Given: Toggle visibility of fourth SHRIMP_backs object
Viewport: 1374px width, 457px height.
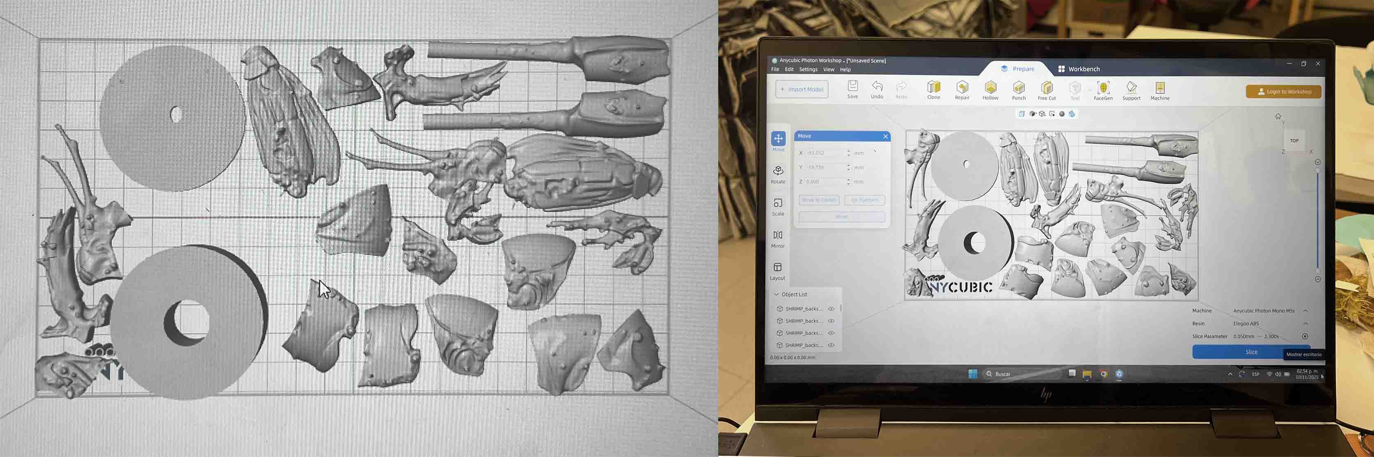Looking at the screenshot, I should 831,345.
